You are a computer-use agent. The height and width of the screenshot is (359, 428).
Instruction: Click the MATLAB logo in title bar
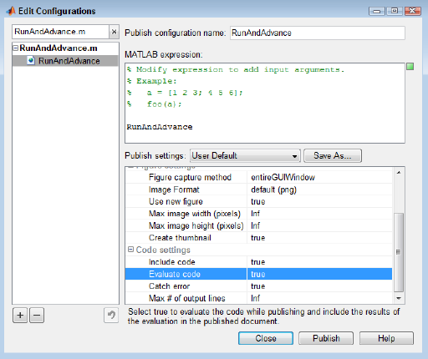(x=11, y=11)
